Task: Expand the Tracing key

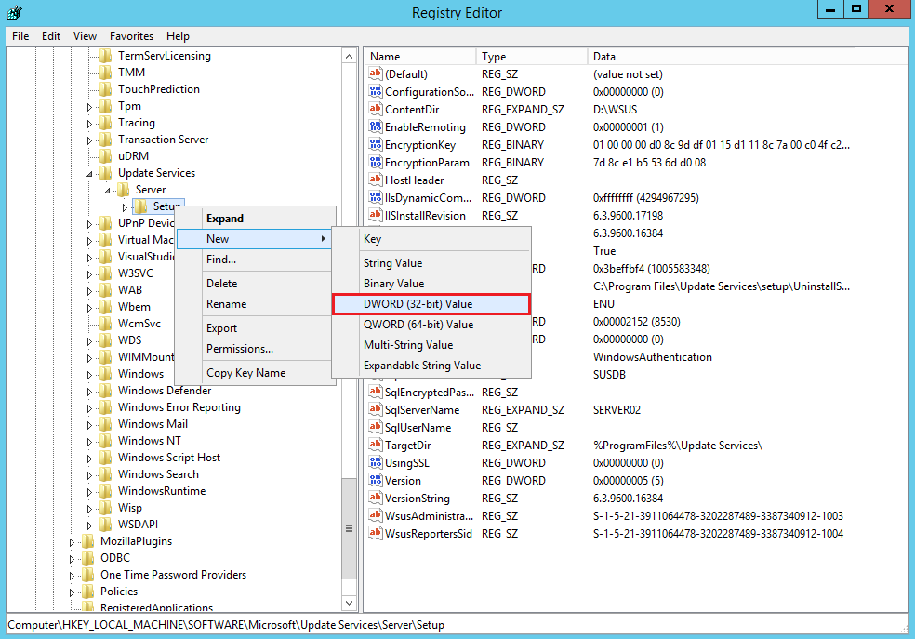Action: tap(89, 124)
